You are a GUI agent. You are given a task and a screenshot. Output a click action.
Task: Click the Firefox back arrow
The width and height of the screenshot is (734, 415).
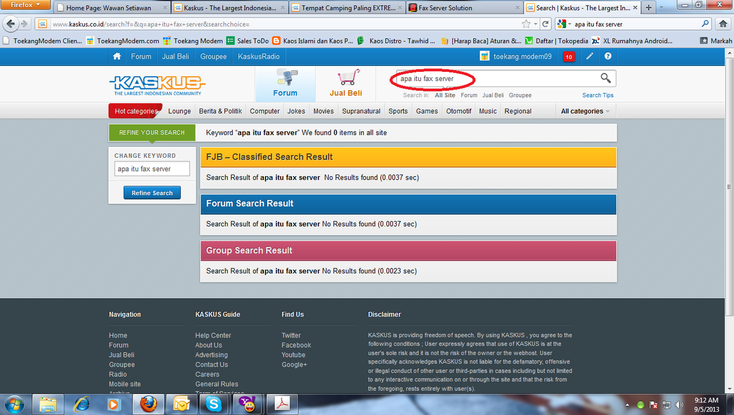coord(11,24)
